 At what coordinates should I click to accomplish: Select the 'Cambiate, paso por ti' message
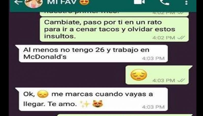(114, 29)
